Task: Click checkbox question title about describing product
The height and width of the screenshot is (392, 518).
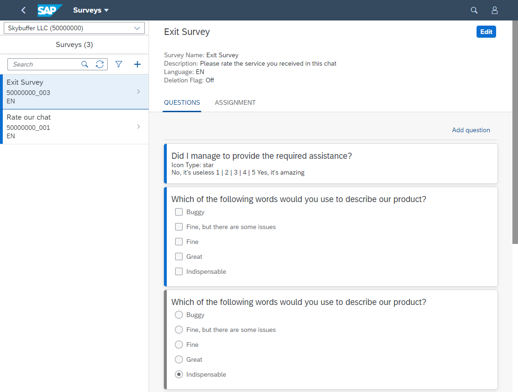Action: [299, 199]
